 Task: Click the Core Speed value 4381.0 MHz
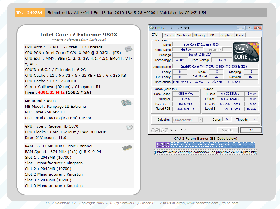186,94
